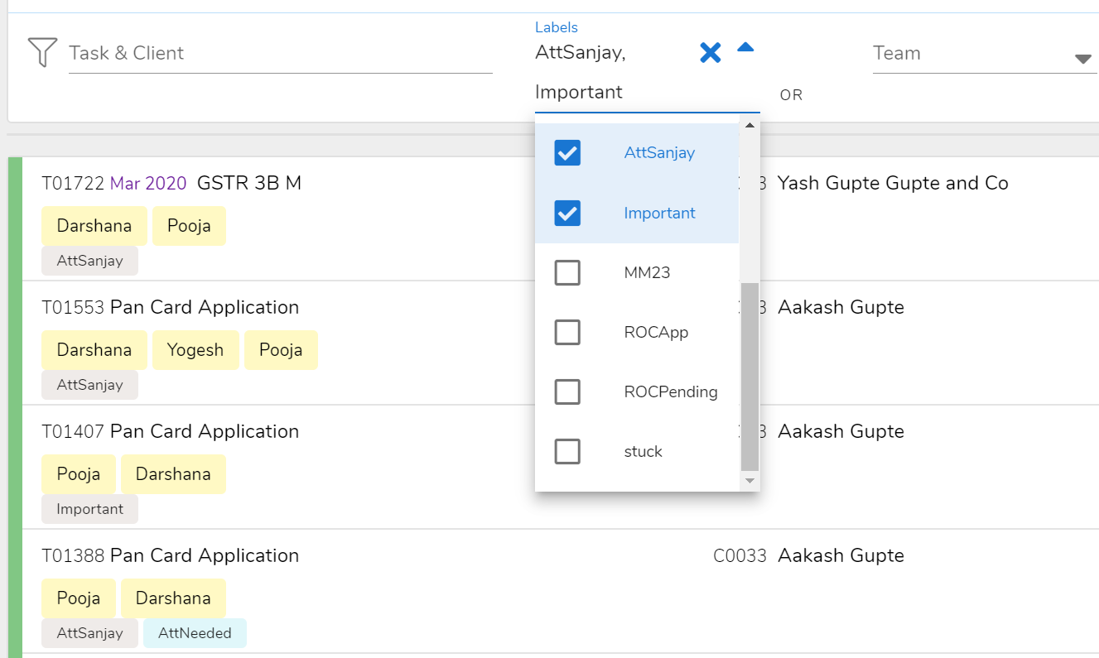Clear the Labels selection with the X icon
Viewport: 1099px width, 658px height.
pyautogui.click(x=710, y=52)
